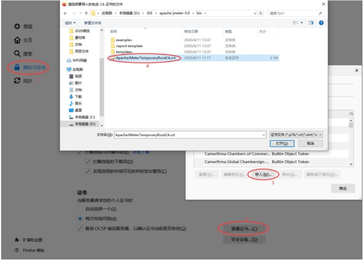Click Cancel button in file dialog
Viewport: 364px width, 261px height.
tap(310, 143)
